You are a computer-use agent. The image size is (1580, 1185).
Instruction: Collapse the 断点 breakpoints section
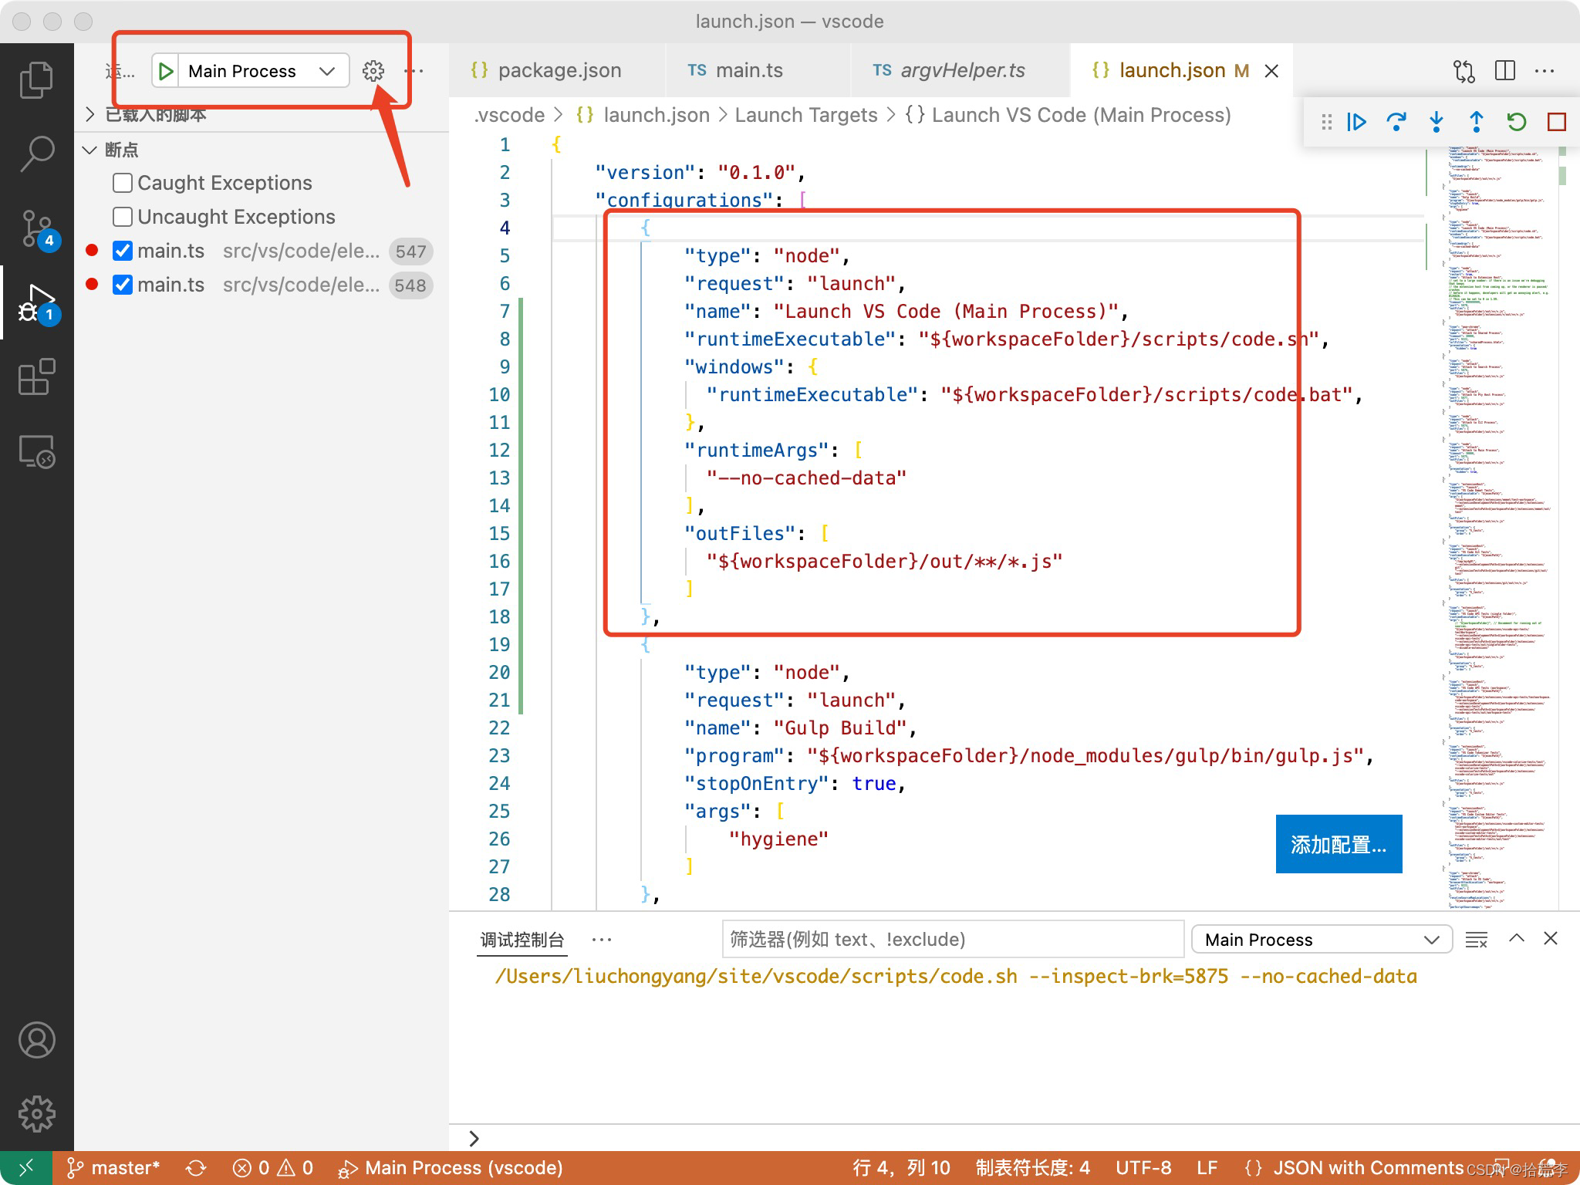[x=90, y=150]
